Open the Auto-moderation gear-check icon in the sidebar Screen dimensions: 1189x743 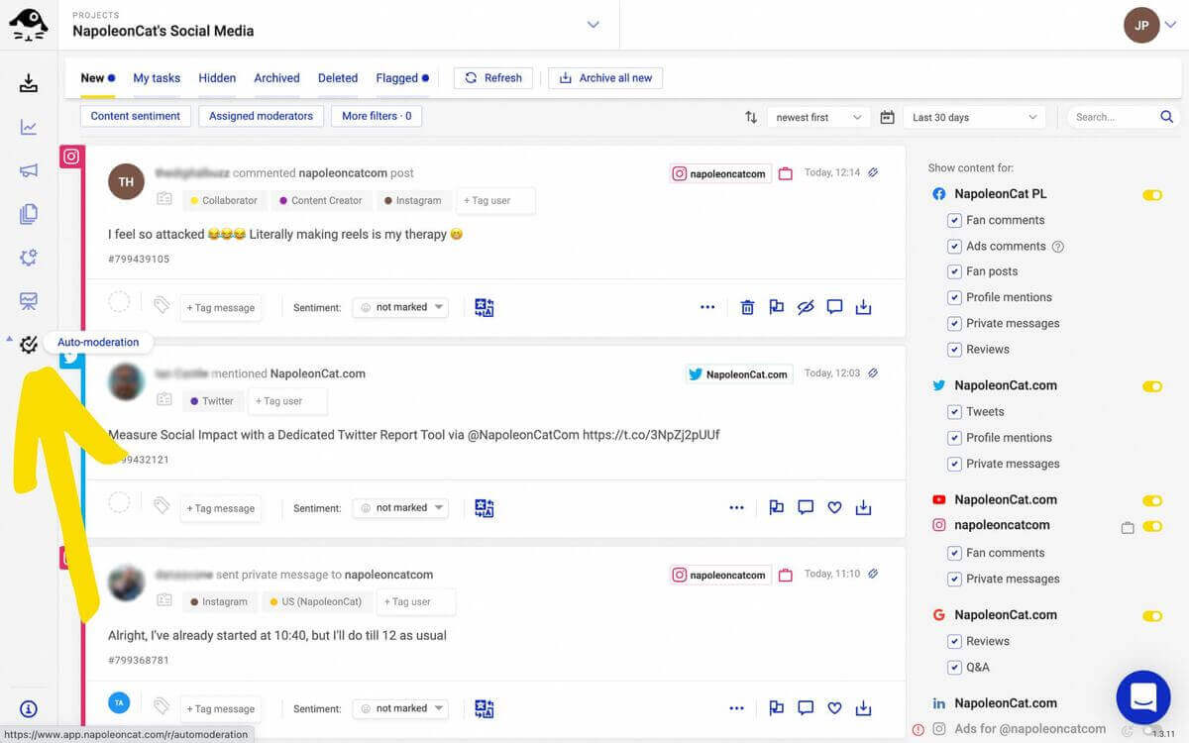pyautogui.click(x=29, y=344)
